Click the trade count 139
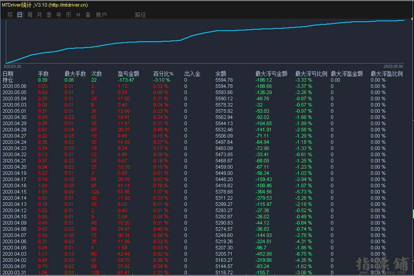This screenshot has width=414, height=276. (95, 272)
